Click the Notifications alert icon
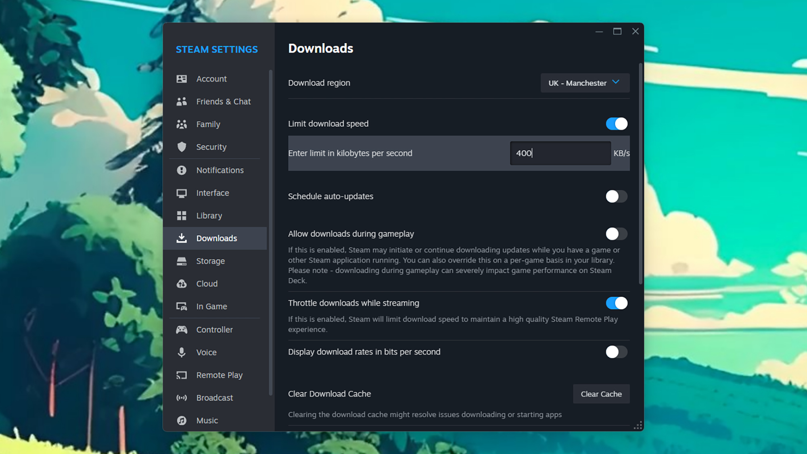 click(x=182, y=170)
